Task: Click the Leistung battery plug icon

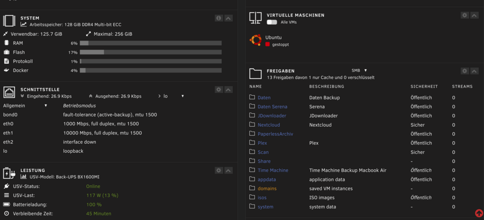Action: [9, 173]
